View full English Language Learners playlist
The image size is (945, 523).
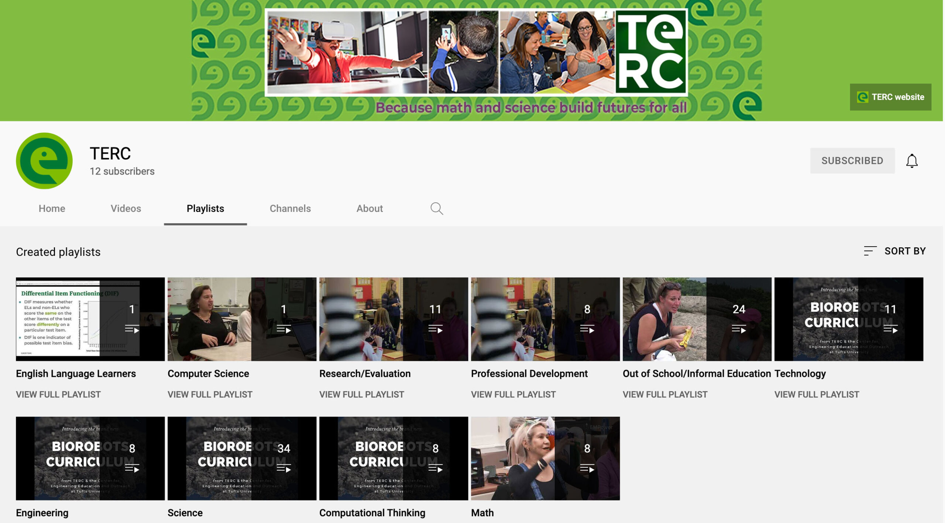click(58, 394)
